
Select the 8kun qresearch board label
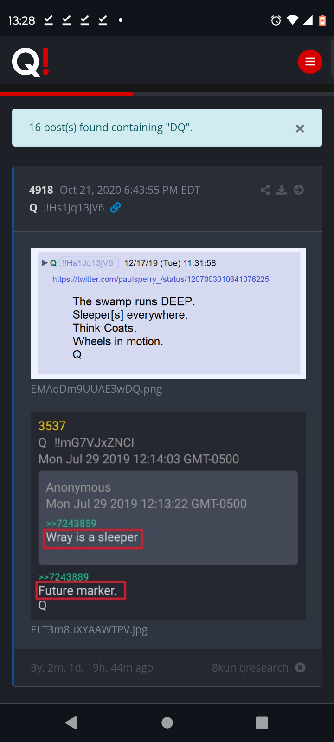pos(250,667)
